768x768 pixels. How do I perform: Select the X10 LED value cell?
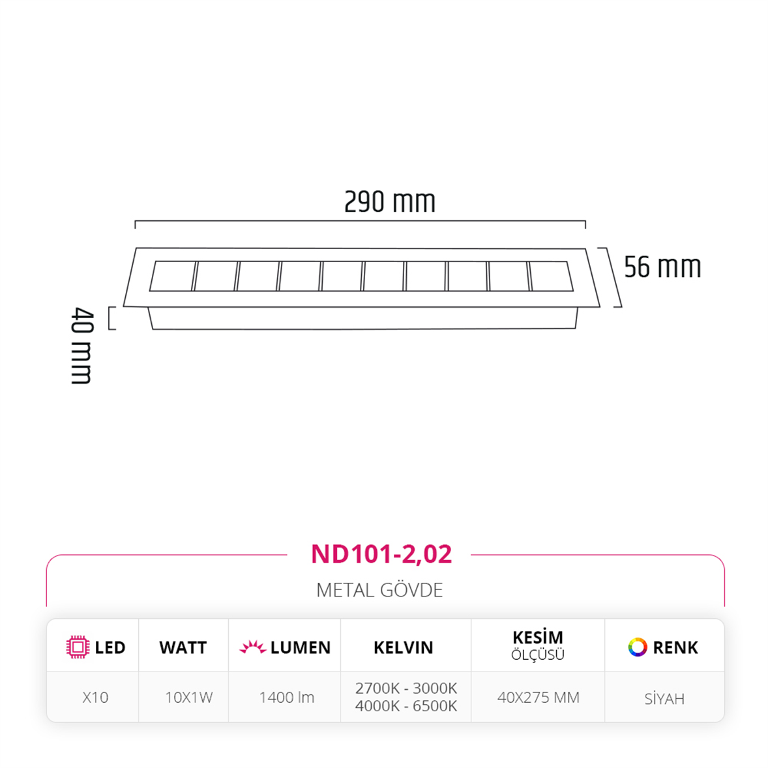coord(95,697)
